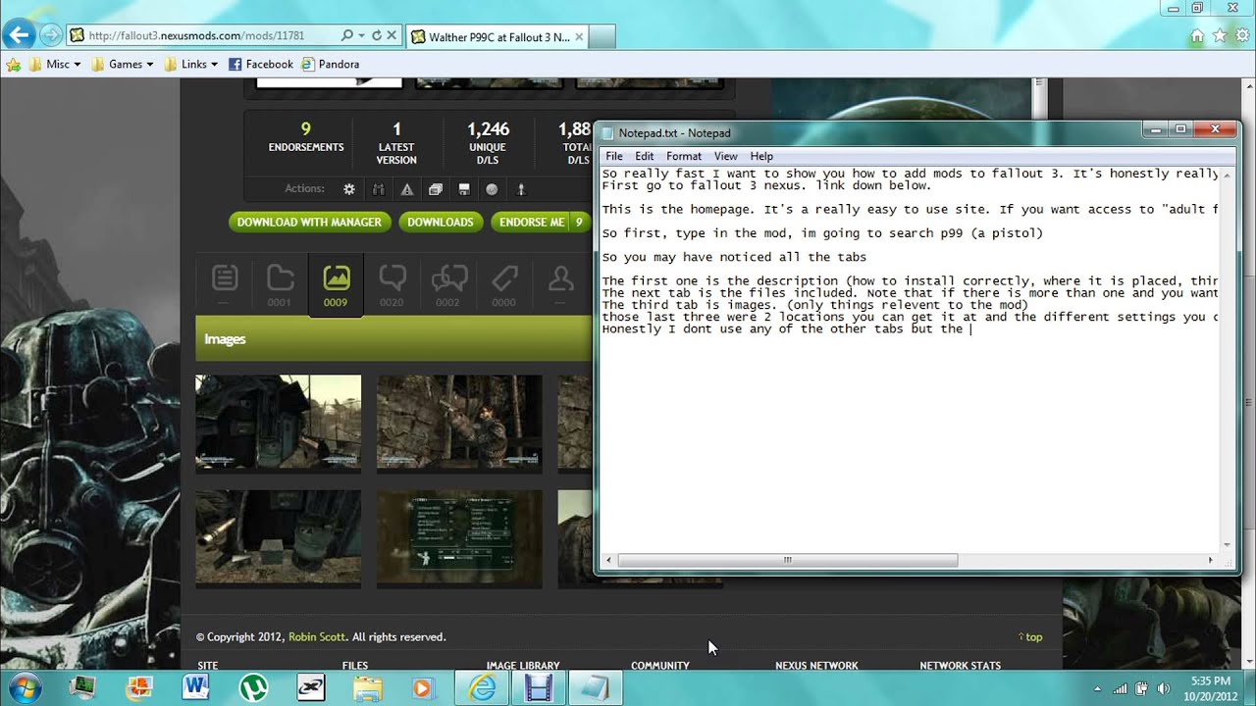Image resolution: width=1256 pixels, height=706 pixels.
Task: Open the gear settings action icon
Action: tap(349, 189)
